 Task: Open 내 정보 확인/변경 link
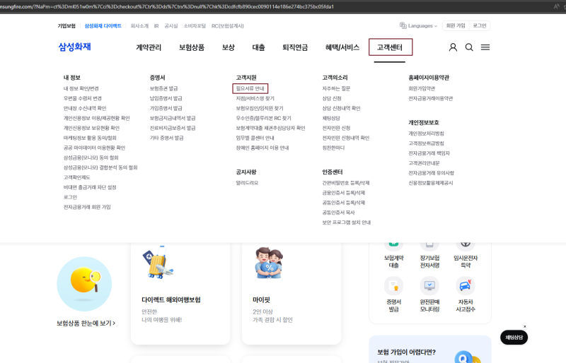(81, 88)
